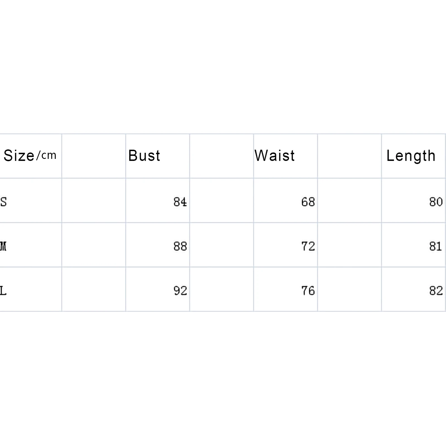Screen dimensions: 446x446
Task: Select bust value 88 for size M
Action: (x=180, y=246)
